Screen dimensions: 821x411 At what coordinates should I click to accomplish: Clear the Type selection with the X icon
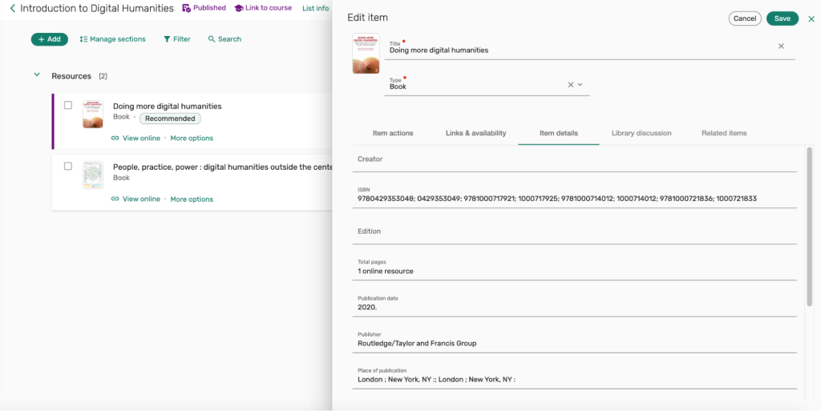pyautogui.click(x=571, y=84)
